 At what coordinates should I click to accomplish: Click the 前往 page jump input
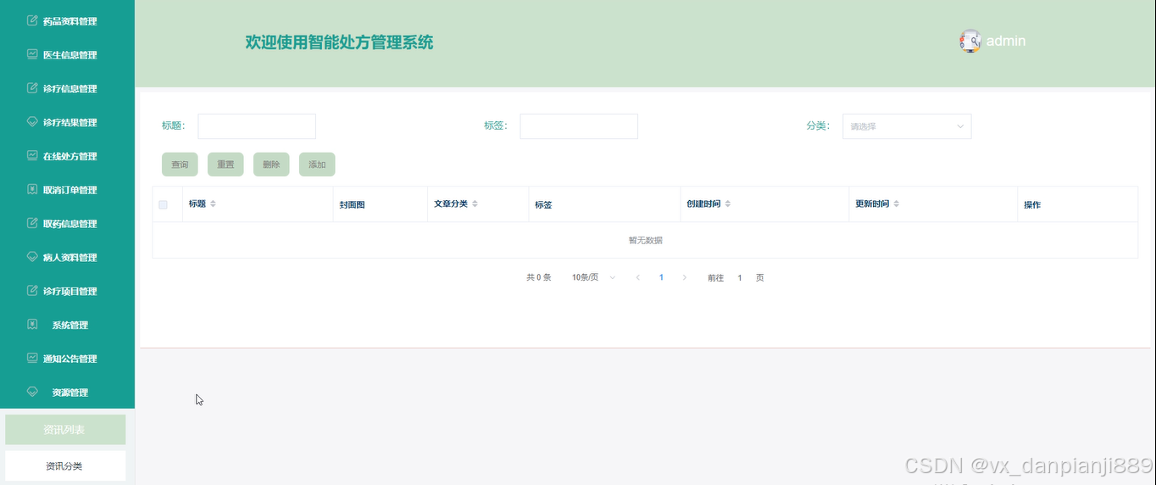(x=740, y=277)
